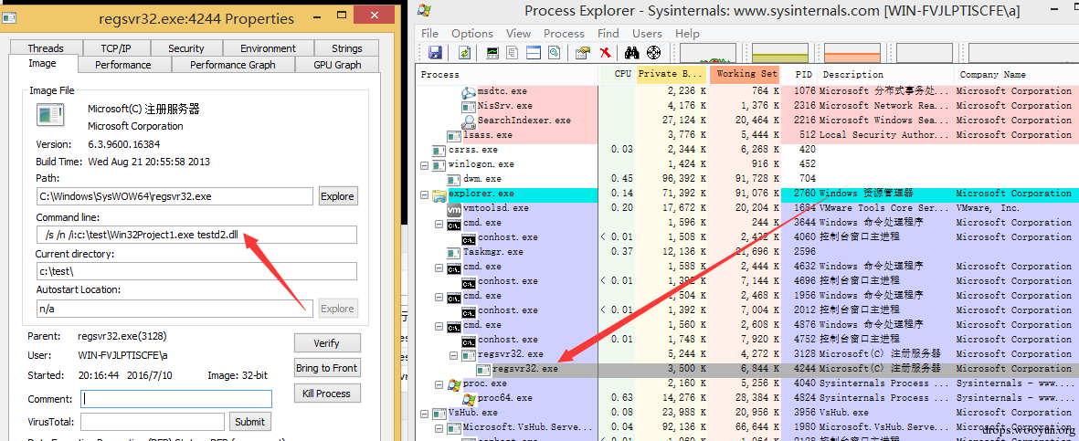Image resolution: width=1079 pixels, height=441 pixels.
Task: Open the Users menu
Action: point(647,33)
